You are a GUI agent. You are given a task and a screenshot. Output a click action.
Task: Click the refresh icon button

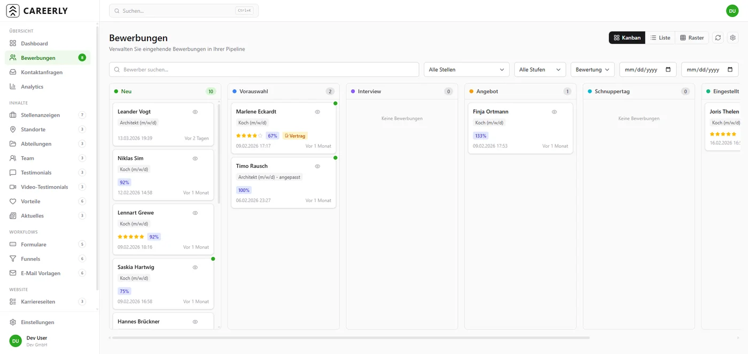(x=718, y=38)
